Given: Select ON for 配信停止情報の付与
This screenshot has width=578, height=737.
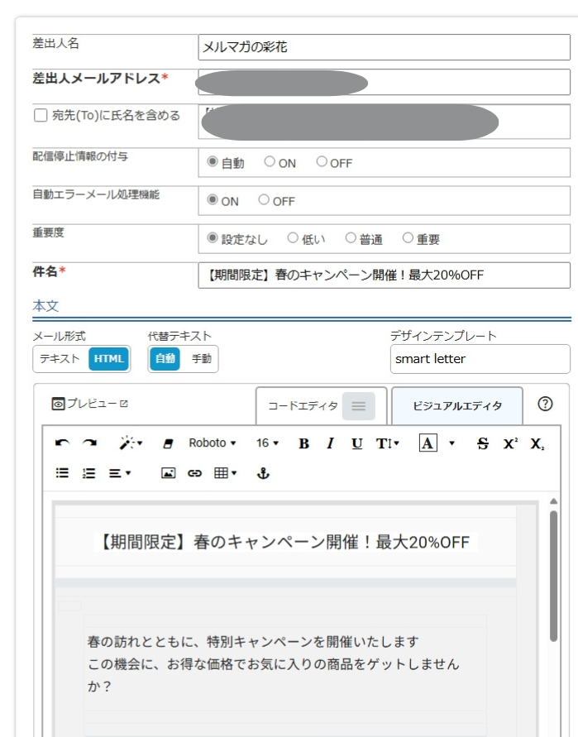Looking at the screenshot, I should pos(270,161).
